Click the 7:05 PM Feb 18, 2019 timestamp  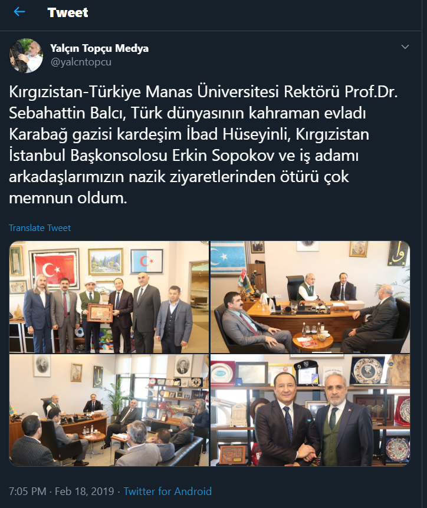61,491
